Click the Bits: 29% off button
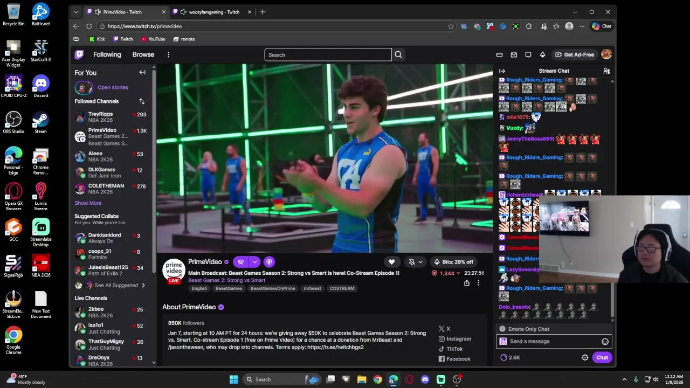Viewport: 690px width, 388px height. 453,262
